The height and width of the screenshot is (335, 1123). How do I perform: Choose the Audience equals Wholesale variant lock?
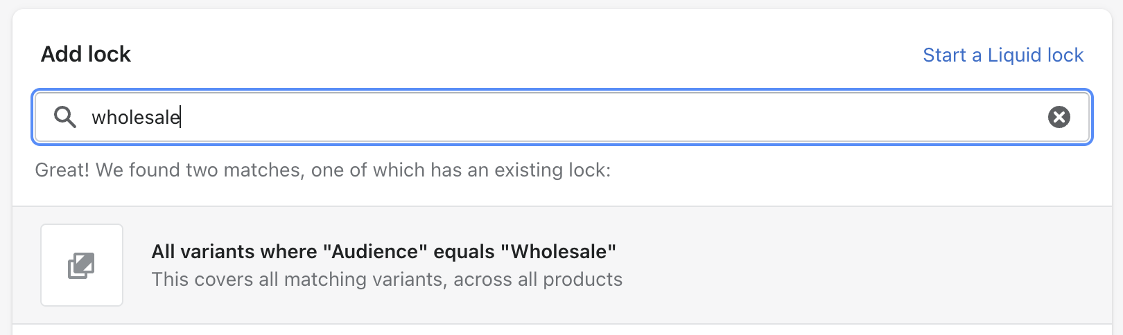[383, 265]
